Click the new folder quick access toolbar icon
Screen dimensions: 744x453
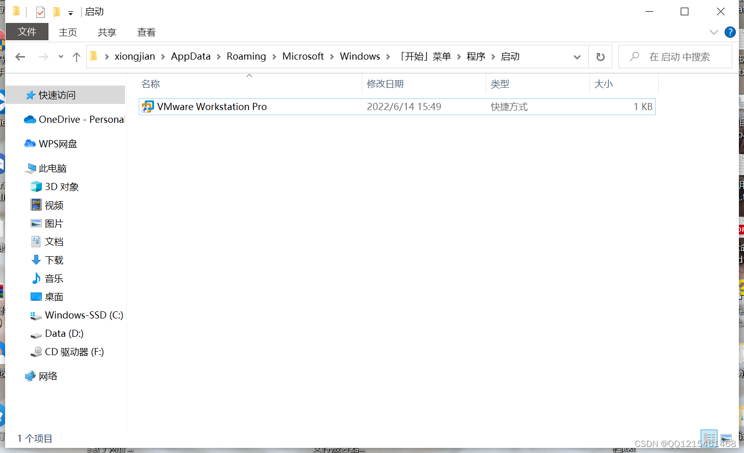(57, 12)
